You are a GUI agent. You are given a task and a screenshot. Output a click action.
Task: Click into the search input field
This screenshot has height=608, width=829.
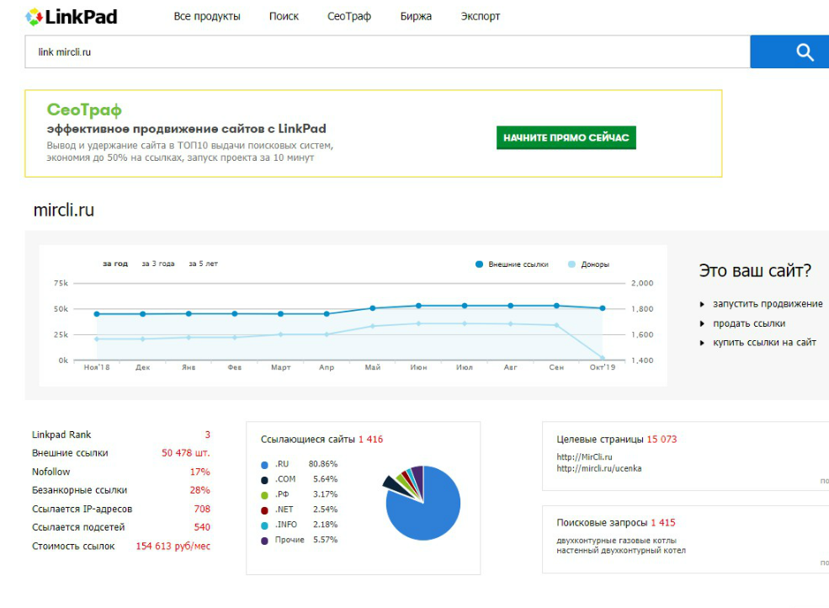click(x=387, y=52)
